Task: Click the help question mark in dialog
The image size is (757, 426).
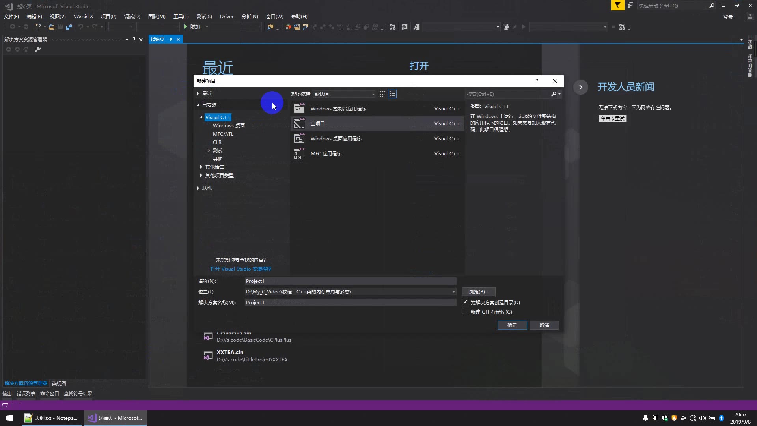Action: point(537,81)
